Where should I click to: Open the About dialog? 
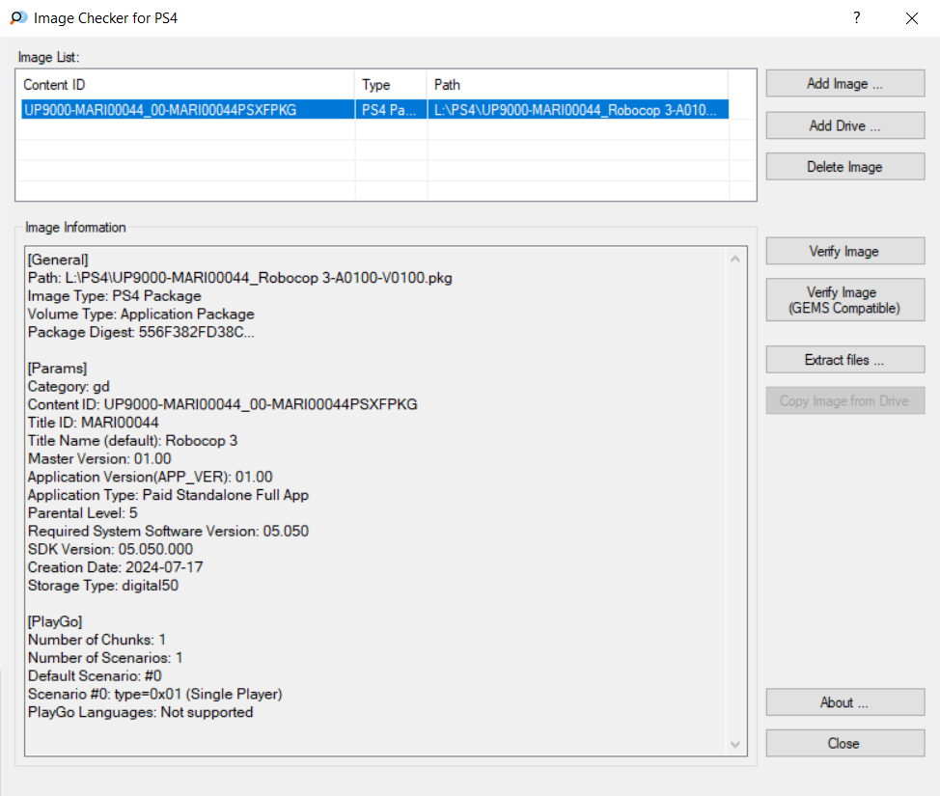pyautogui.click(x=844, y=702)
